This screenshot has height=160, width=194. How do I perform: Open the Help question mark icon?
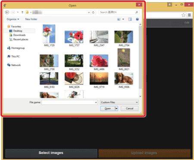[x=137, y=19]
